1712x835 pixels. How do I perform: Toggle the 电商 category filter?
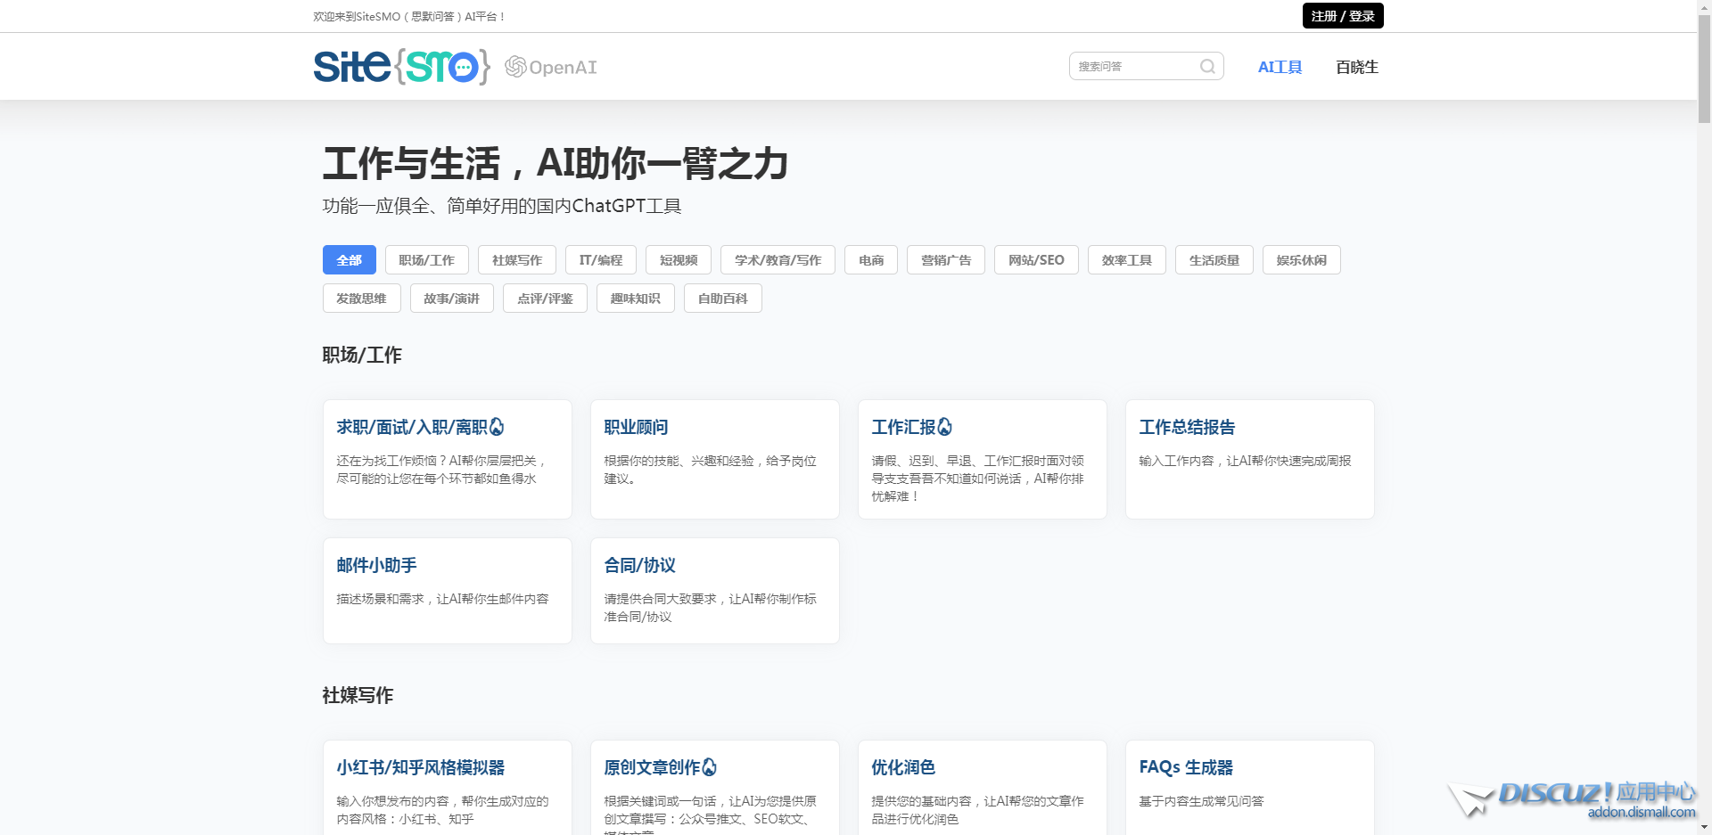pos(870,259)
